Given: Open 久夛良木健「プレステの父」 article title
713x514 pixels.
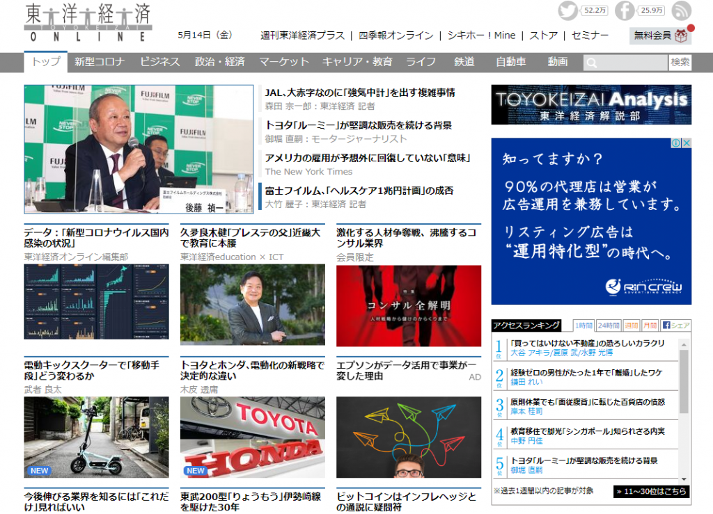Looking at the screenshot, I should tap(251, 238).
